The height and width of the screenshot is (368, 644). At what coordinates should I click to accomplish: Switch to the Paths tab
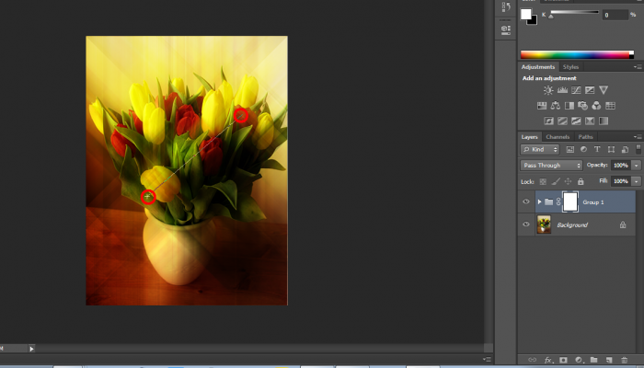coord(585,137)
